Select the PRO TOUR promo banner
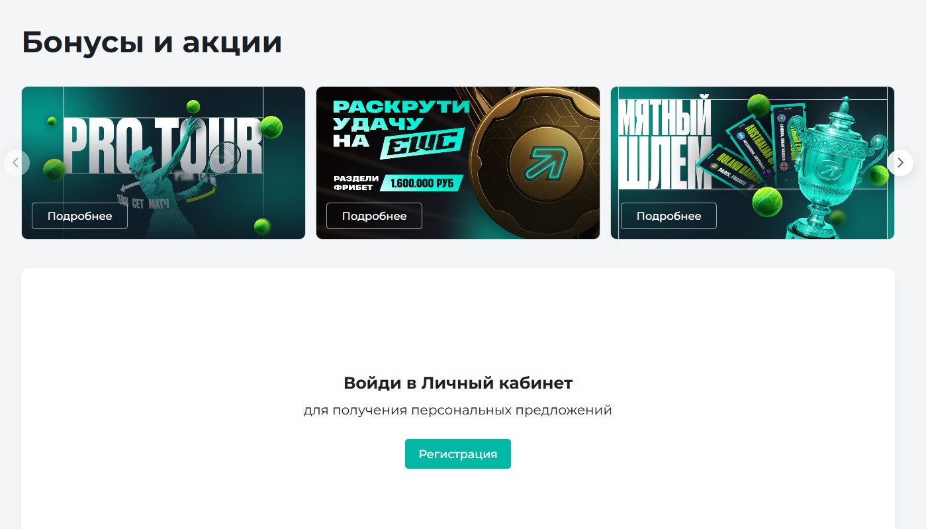This screenshot has width=926, height=529. point(163,163)
